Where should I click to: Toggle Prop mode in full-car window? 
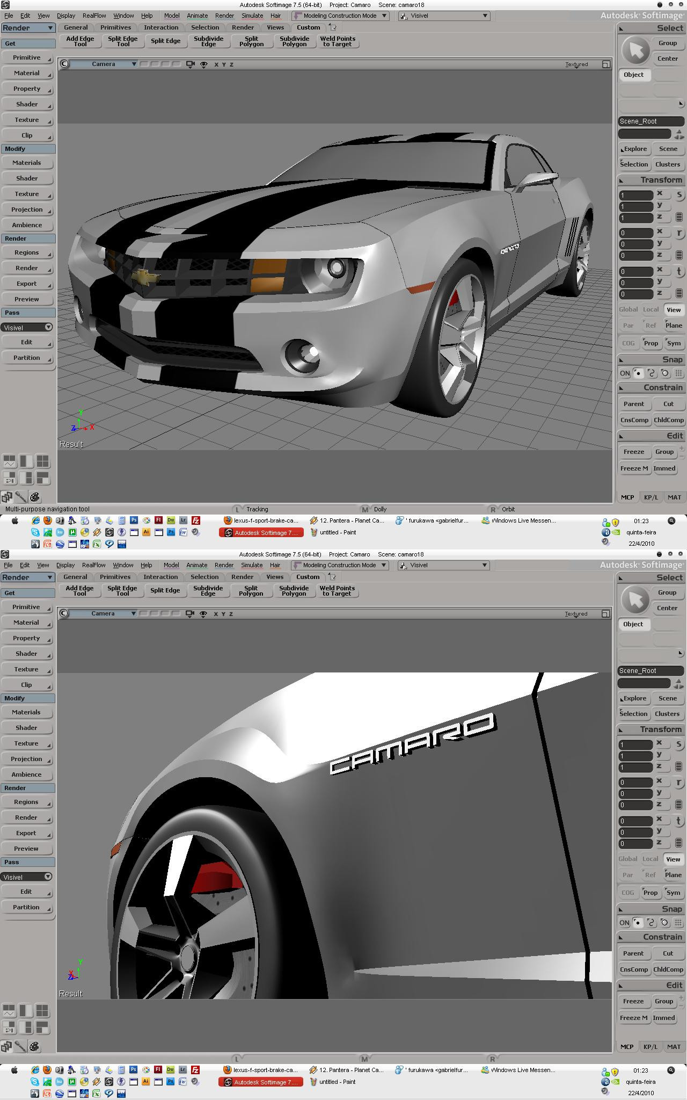pos(651,343)
